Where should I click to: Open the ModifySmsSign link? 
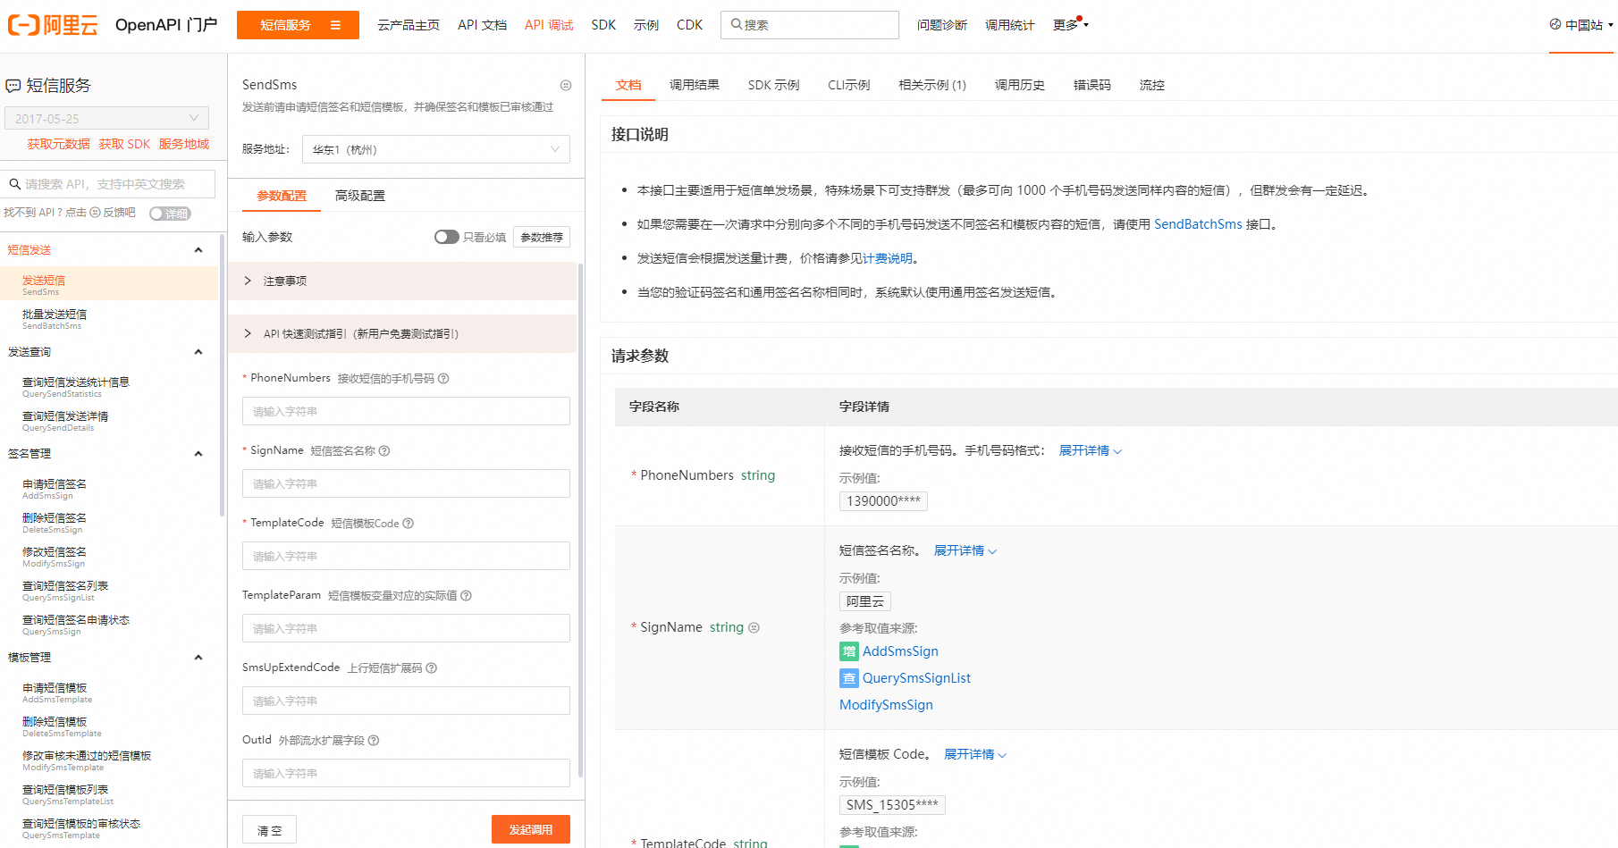pos(886,705)
